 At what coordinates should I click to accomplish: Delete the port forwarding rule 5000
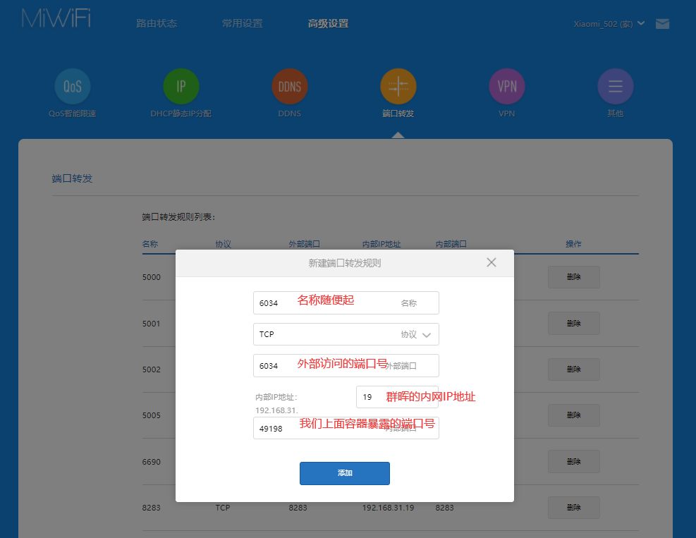573,277
